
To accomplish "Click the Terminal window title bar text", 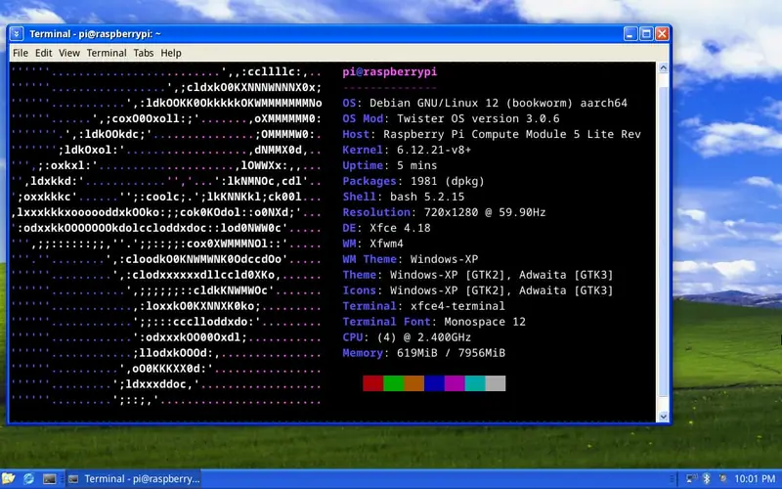I will click(95, 34).
